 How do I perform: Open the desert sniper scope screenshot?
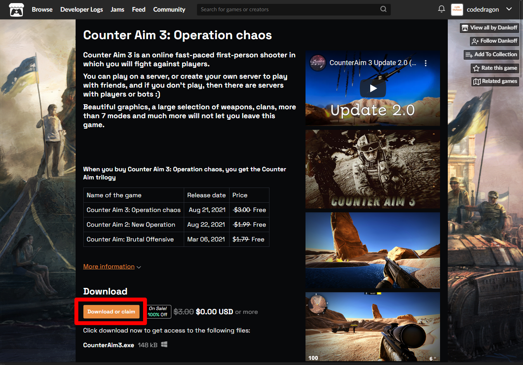pyautogui.click(x=373, y=327)
